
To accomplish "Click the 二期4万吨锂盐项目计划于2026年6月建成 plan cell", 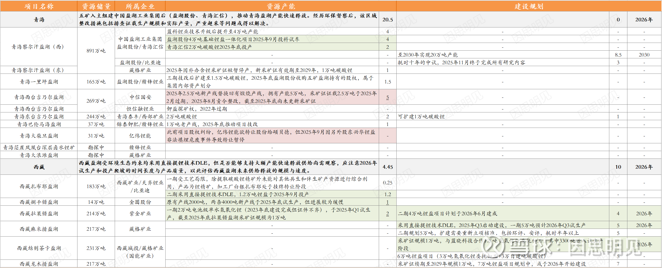I will pyautogui.click(x=503, y=213).
